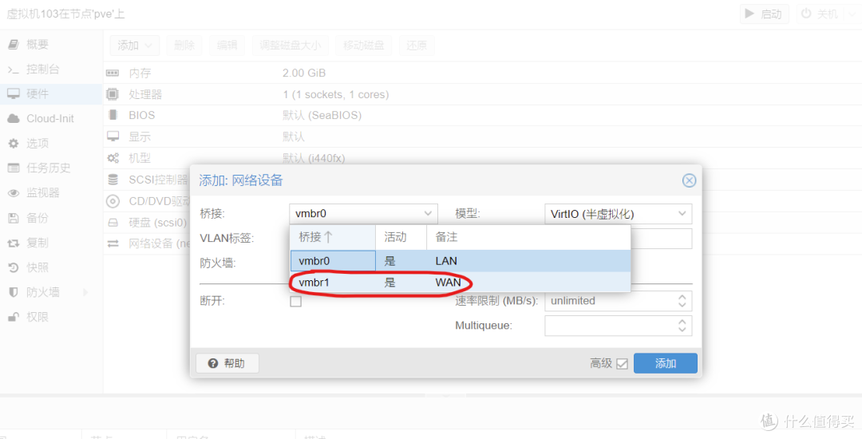Open the 添加 dropdown in hardware toolbar

coord(135,45)
